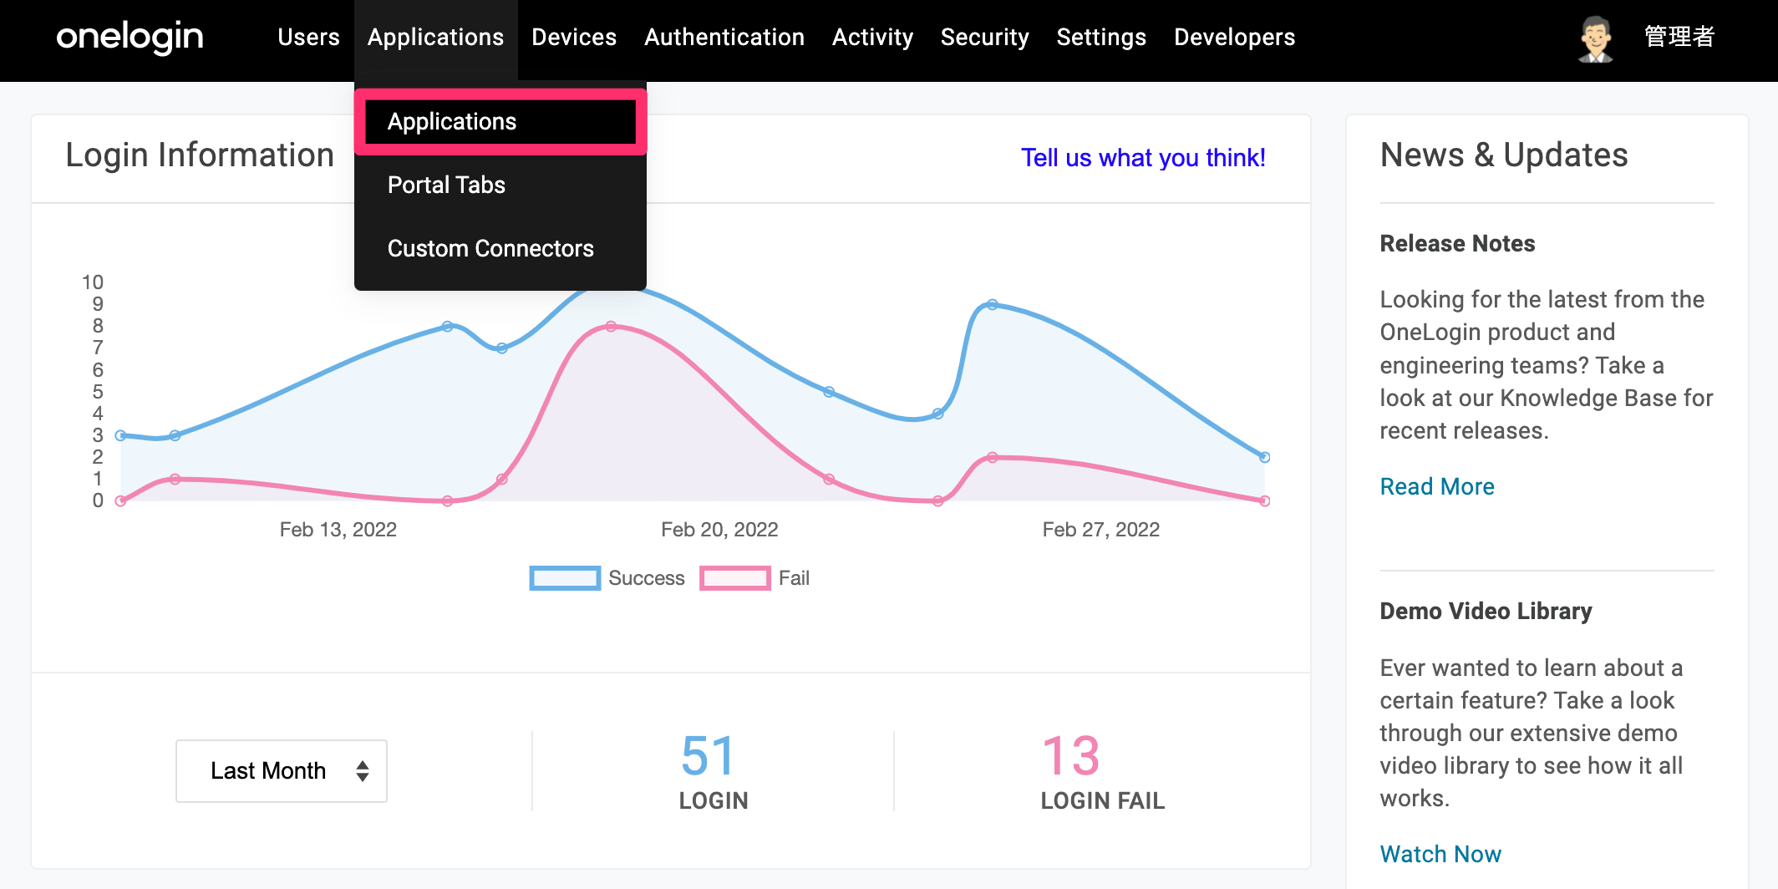Open the Users menu
The width and height of the screenshot is (1778, 889).
click(x=308, y=38)
